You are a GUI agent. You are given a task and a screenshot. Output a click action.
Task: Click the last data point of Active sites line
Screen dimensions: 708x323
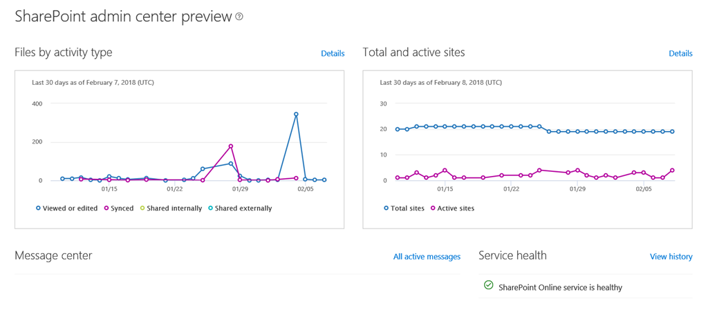(x=672, y=170)
